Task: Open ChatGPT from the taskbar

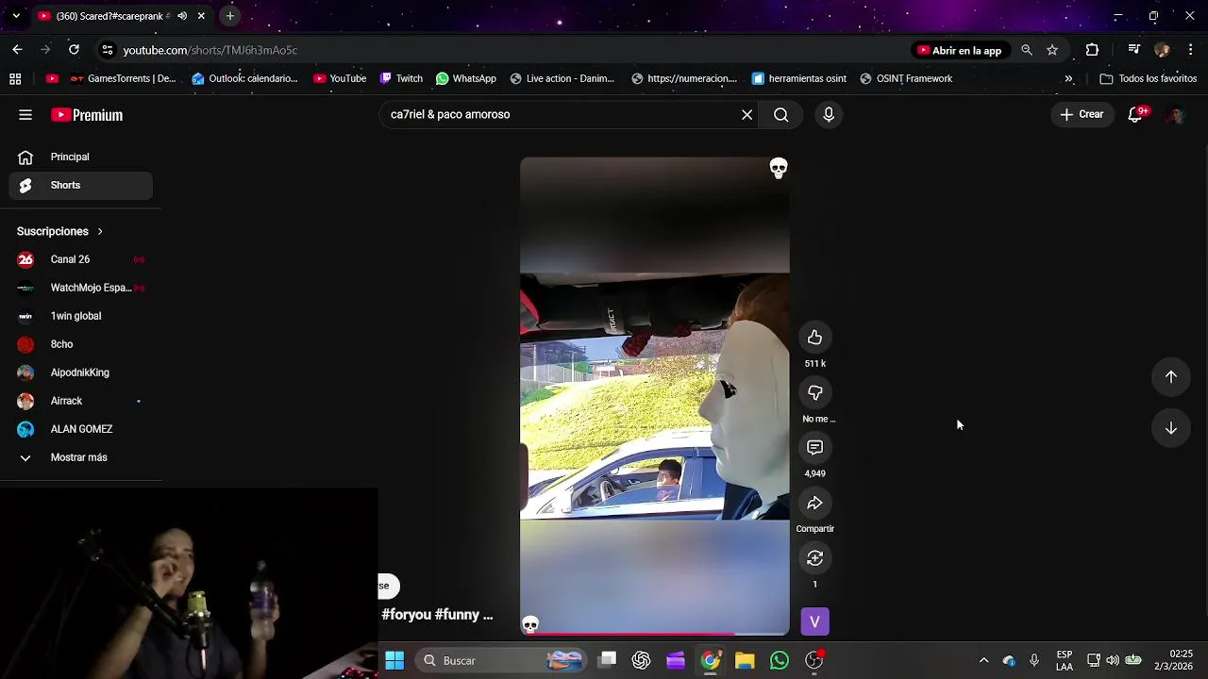Action: point(641,660)
